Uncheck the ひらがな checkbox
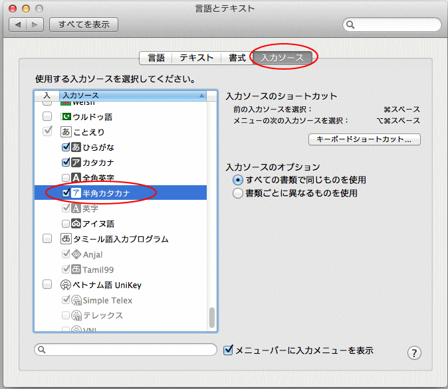The image size is (448, 389). point(66,147)
